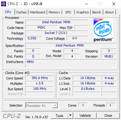Select the Instructions MMX text box
This screenshot has width=121, height=120.
tap(71, 63)
